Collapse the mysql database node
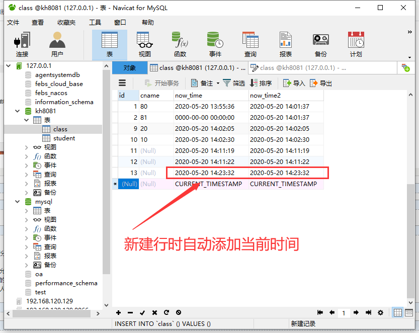 click(x=18, y=202)
